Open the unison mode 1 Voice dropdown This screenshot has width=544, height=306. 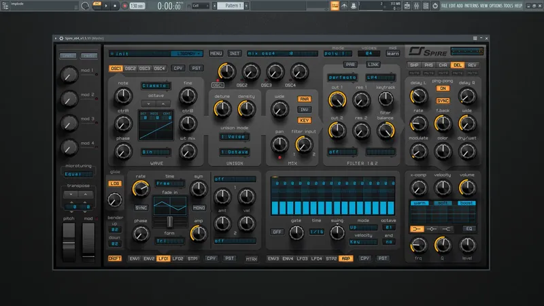pos(235,137)
